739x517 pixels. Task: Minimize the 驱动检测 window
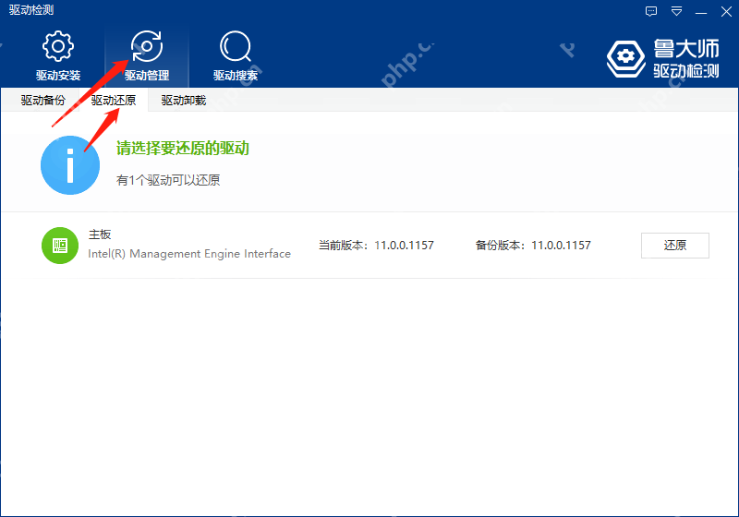(x=701, y=12)
